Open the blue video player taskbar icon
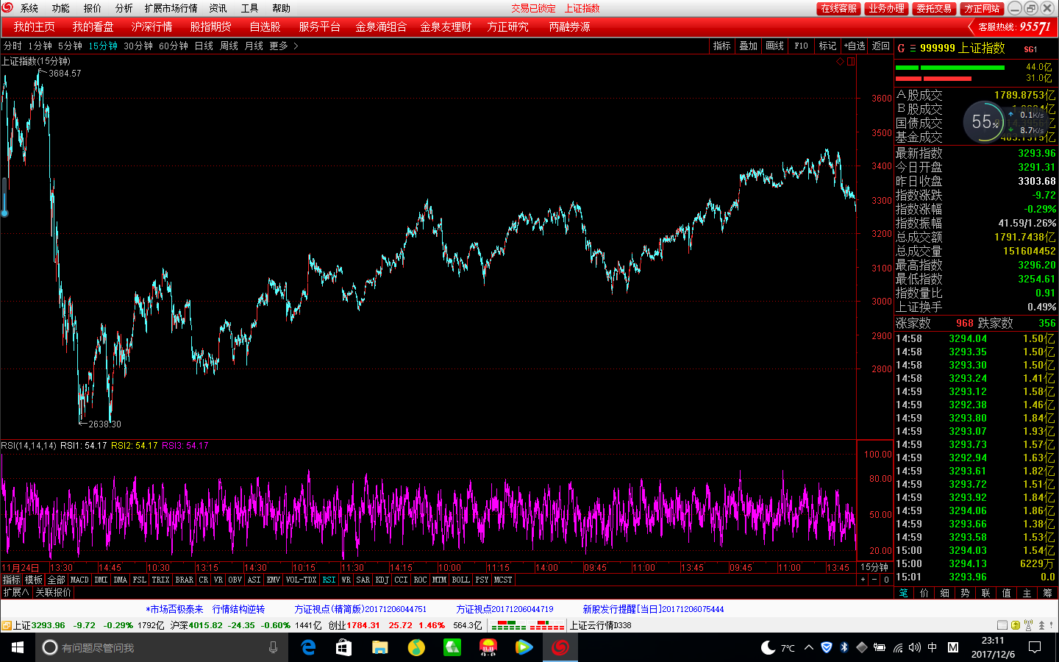Image resolution: width=1059 pixels, height=662 pixels. (x=524, y=647)
